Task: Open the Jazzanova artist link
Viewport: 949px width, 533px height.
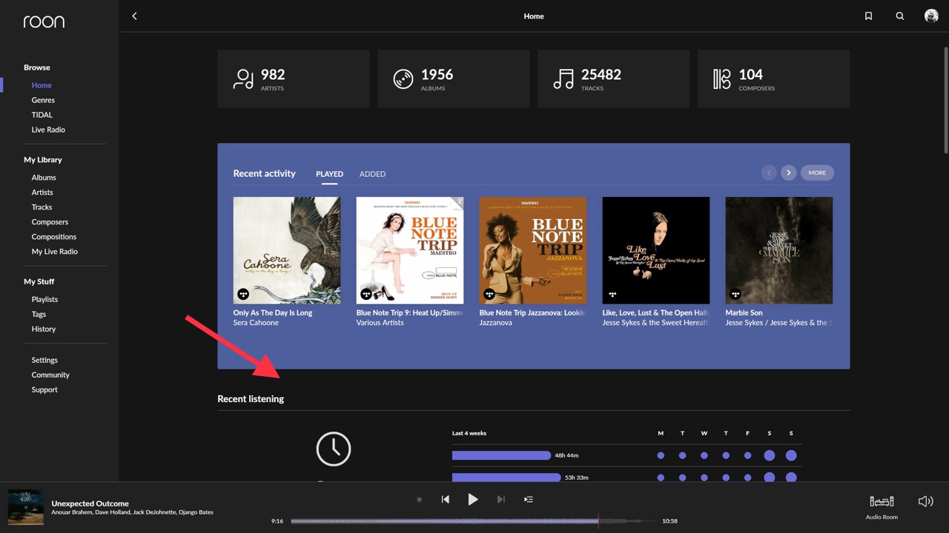Action: [496, 323]
